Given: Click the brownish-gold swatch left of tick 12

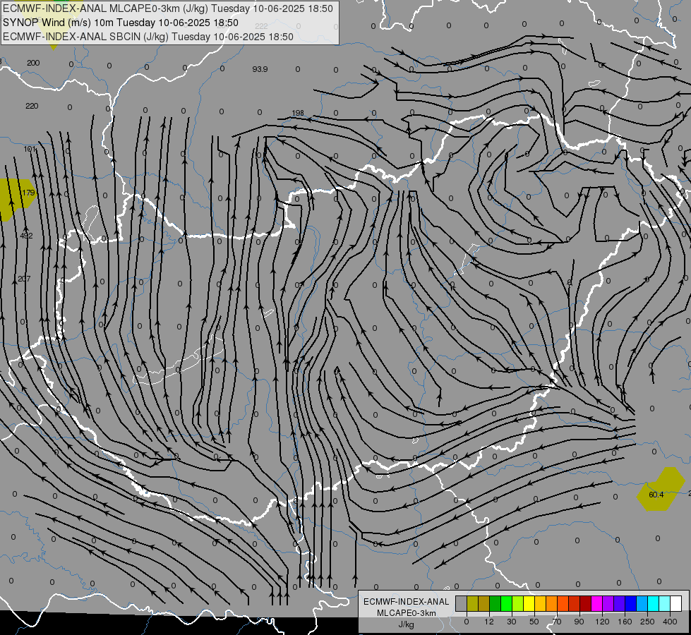Looking at the screenshot, I should tap(484, 604).
